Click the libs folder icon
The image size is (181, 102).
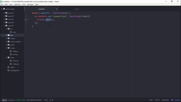(9, 35)
